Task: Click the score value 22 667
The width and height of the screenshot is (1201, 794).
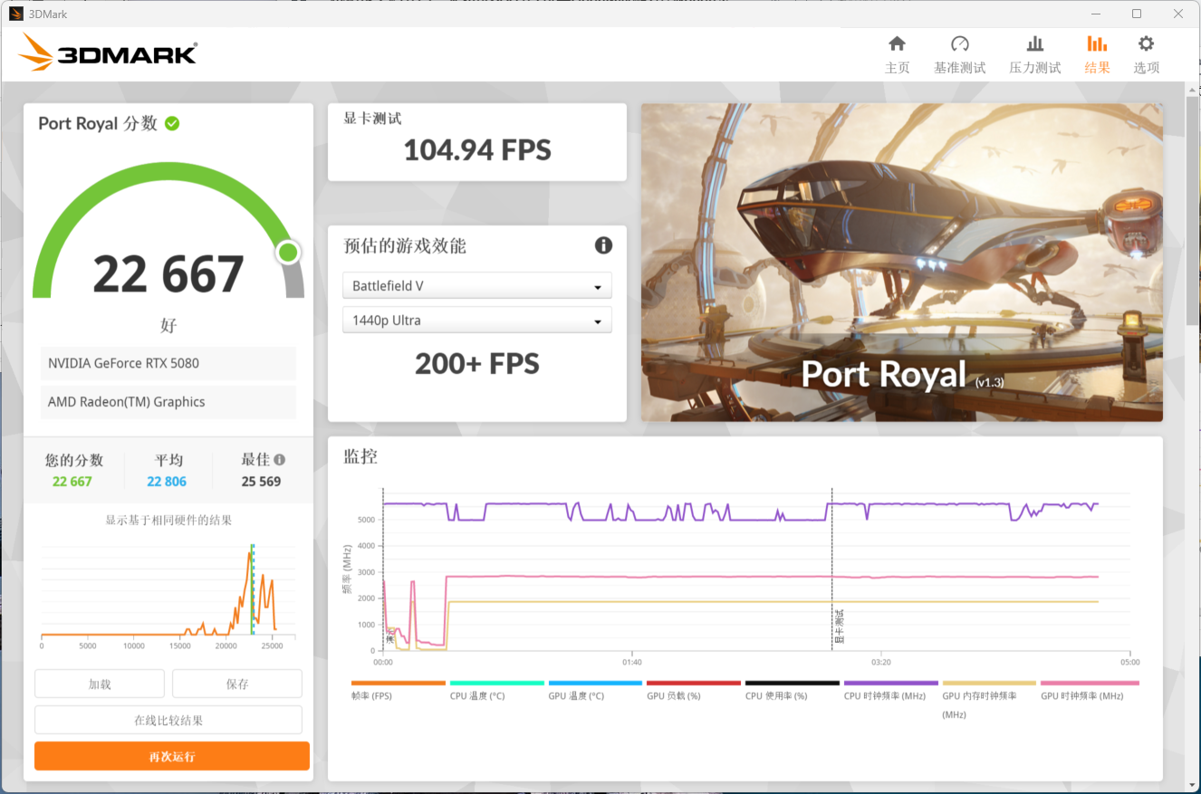Action: 168,274
